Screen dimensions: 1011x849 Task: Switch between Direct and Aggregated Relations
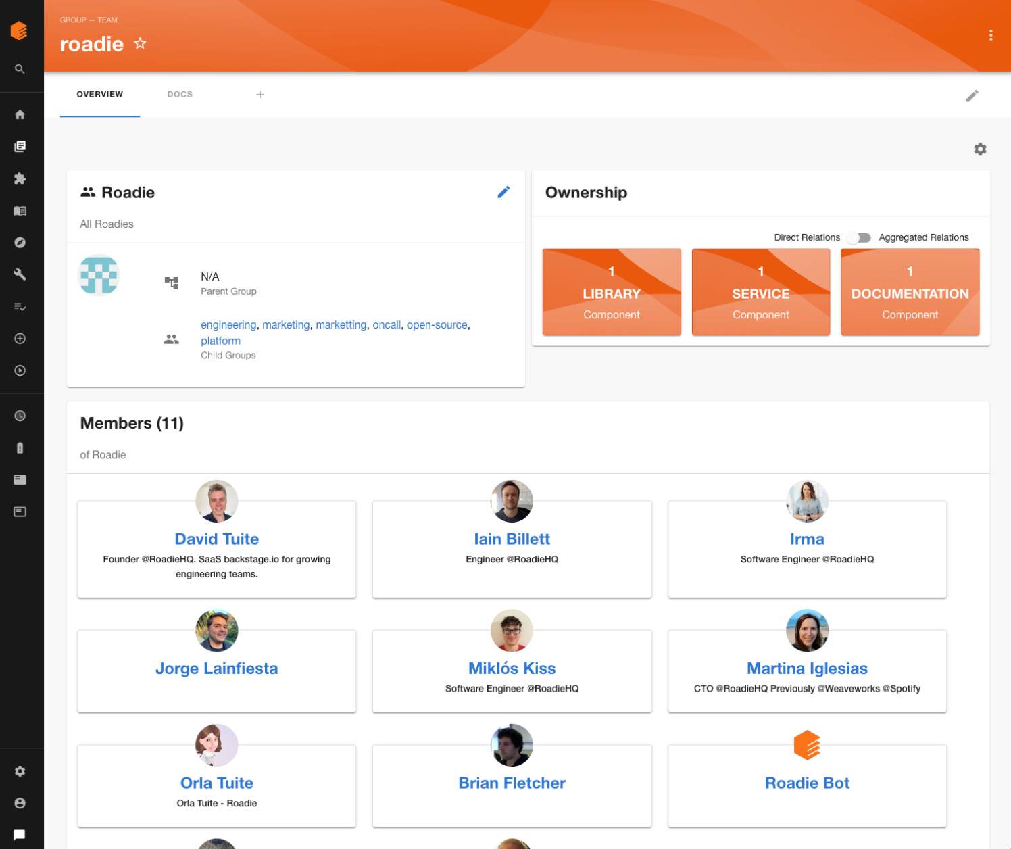click(859, 237)
